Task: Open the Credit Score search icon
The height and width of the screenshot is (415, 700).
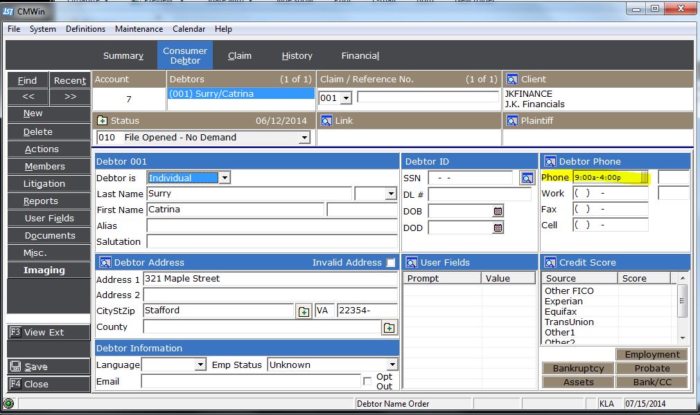Action: point(551,263)
